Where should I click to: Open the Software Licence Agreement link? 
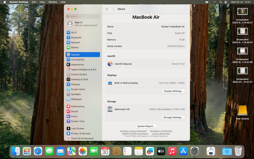(x=133, y=131)
